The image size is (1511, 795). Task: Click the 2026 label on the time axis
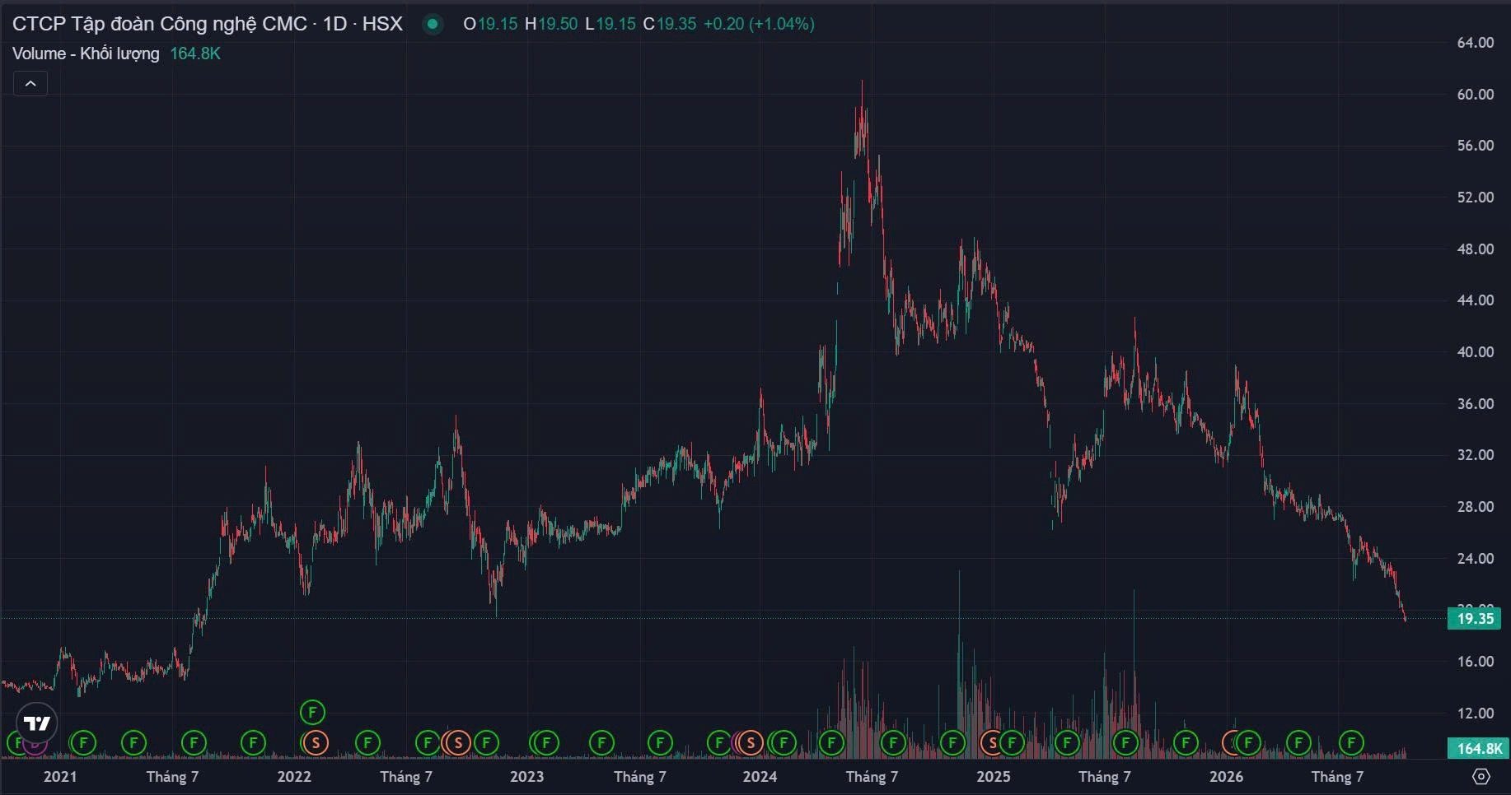click(1227, 777)
